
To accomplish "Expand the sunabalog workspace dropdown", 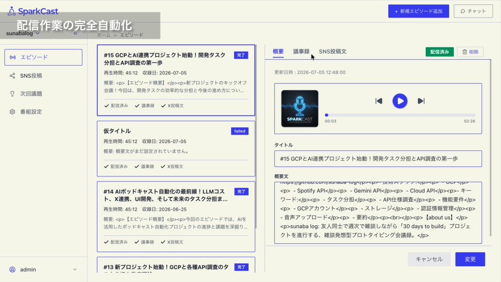I will pyautogui.click(x=23, y=33).
